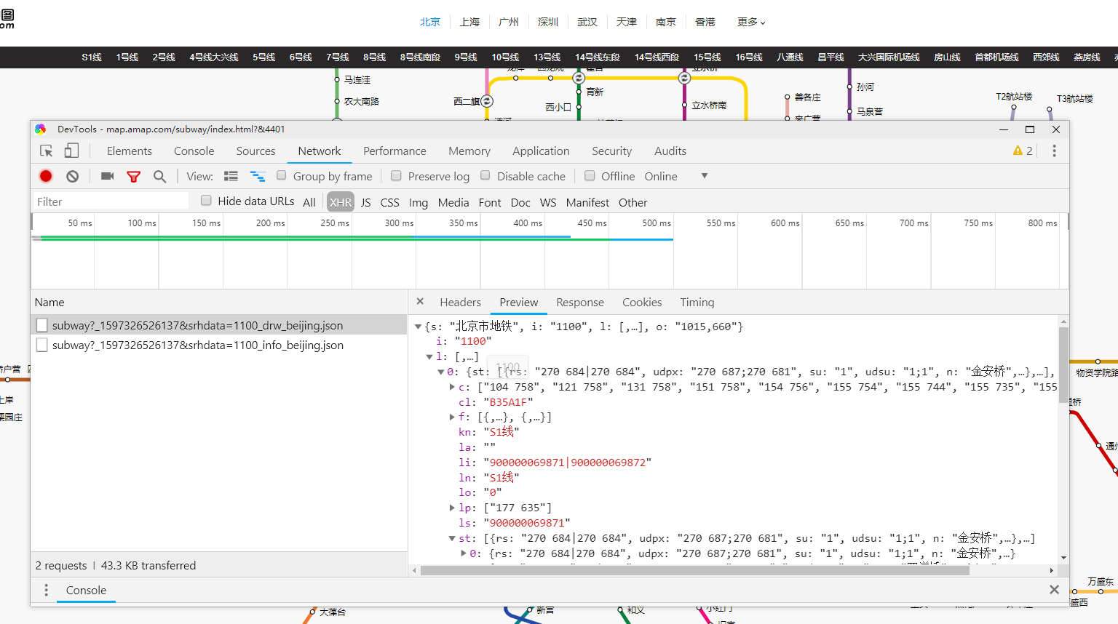The height and width of the screenshot is (624, 1118).
Task: Click the horizontal scrollbar in preview pane
Action: pos(695,570)
